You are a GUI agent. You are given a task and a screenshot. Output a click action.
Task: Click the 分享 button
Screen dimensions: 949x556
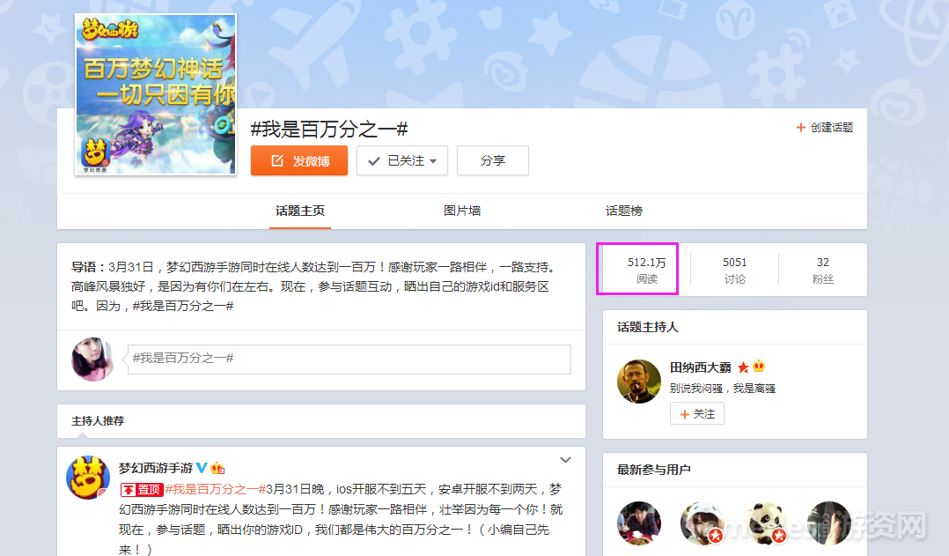click(493, 160)
